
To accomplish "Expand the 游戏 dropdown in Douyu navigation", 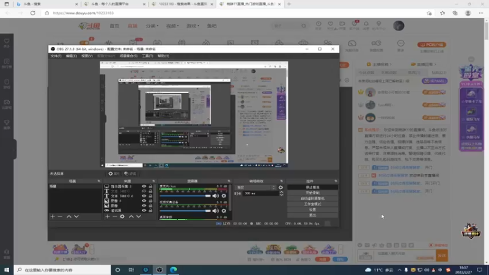I will [193, 26].
